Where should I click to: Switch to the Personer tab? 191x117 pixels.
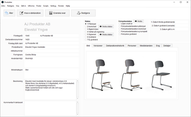pos(132,45)
